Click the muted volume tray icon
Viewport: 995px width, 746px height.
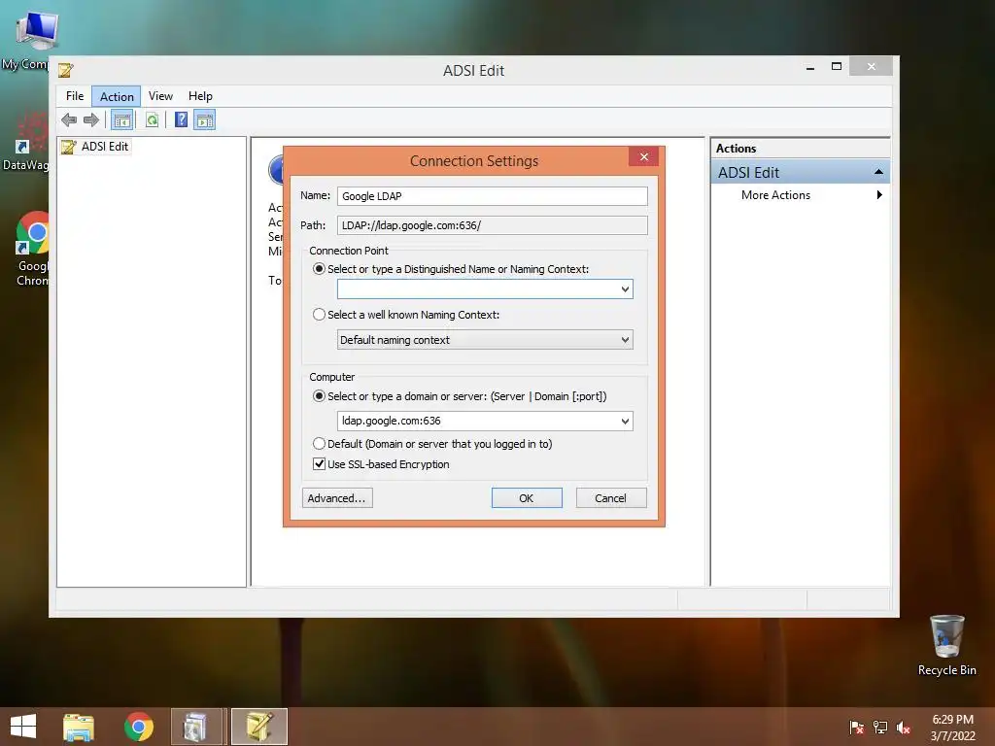(904, 728)
